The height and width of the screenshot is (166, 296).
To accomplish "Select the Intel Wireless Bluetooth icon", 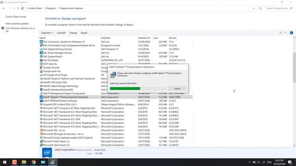I will (x=41, y=89).
